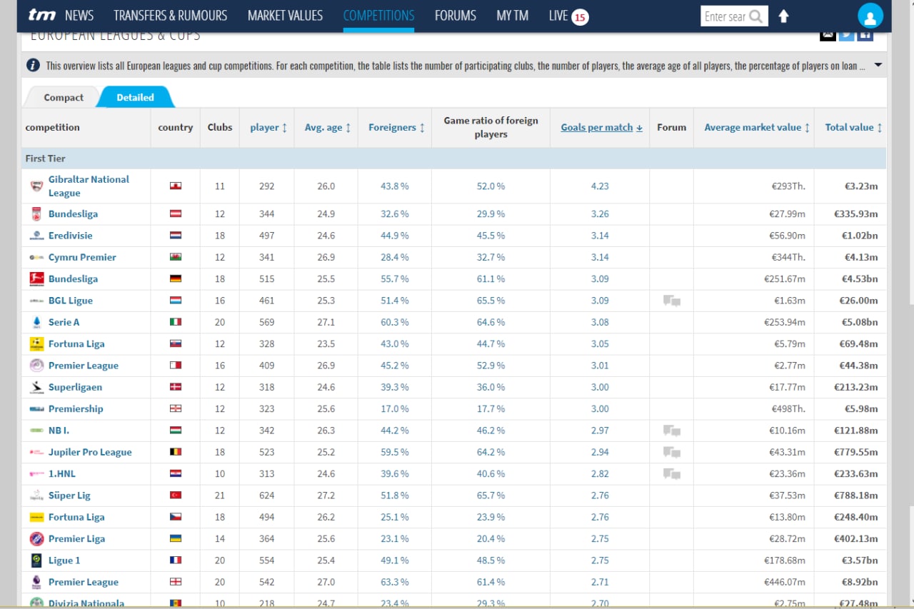
Task: Click the upward arrow icon beside search
Action: [783, 16]
